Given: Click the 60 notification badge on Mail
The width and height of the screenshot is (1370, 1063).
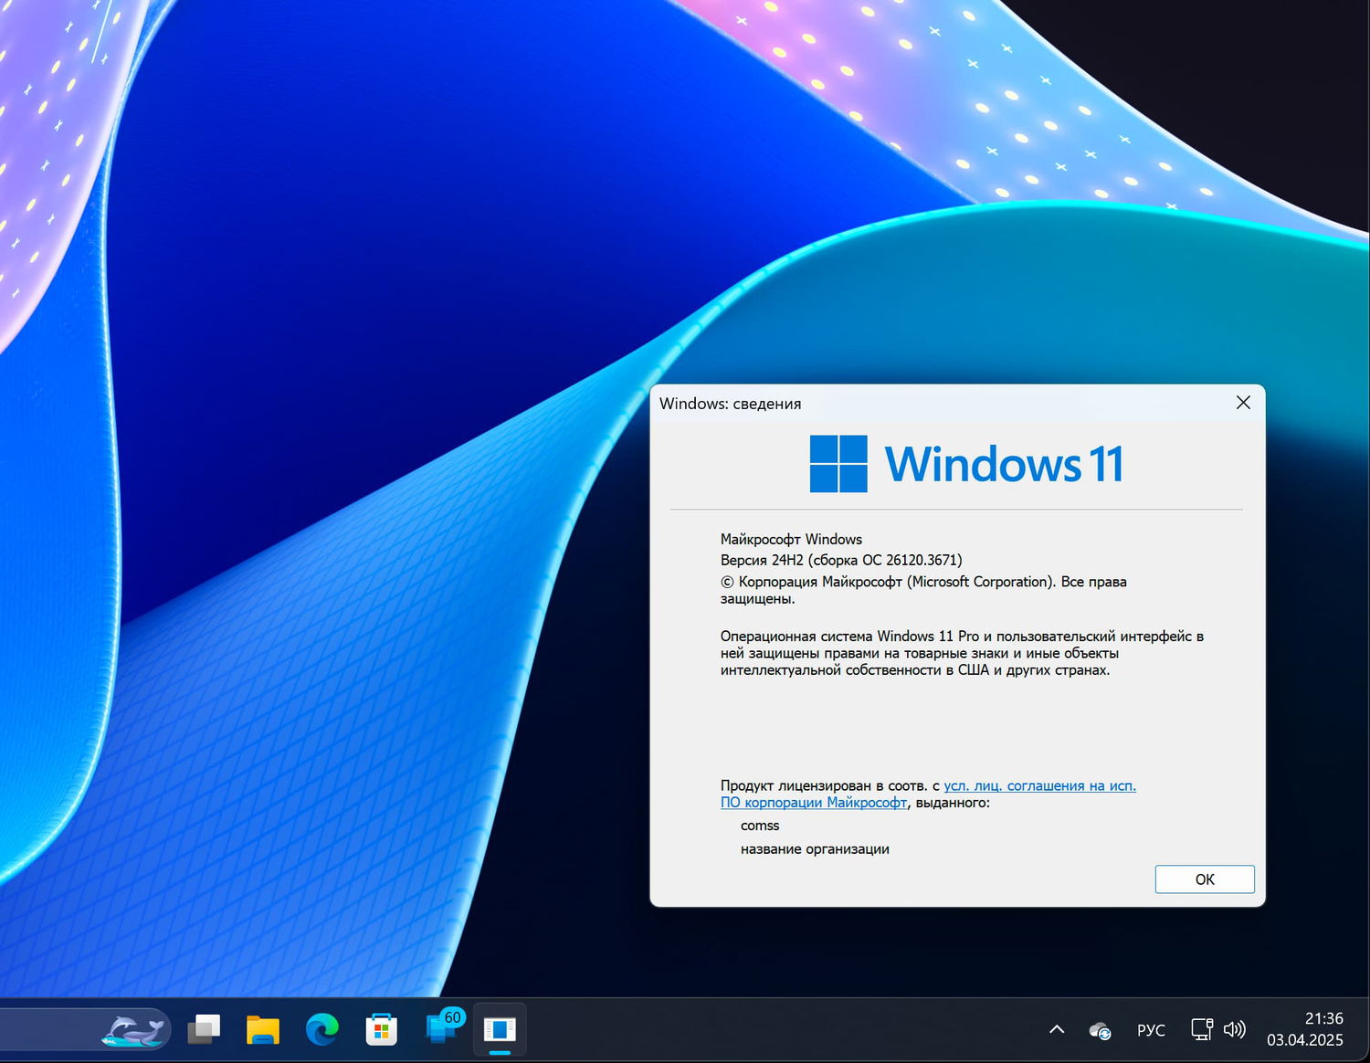Looking at the screenshot, I should pyautogui.click(x=451, y=1016).
